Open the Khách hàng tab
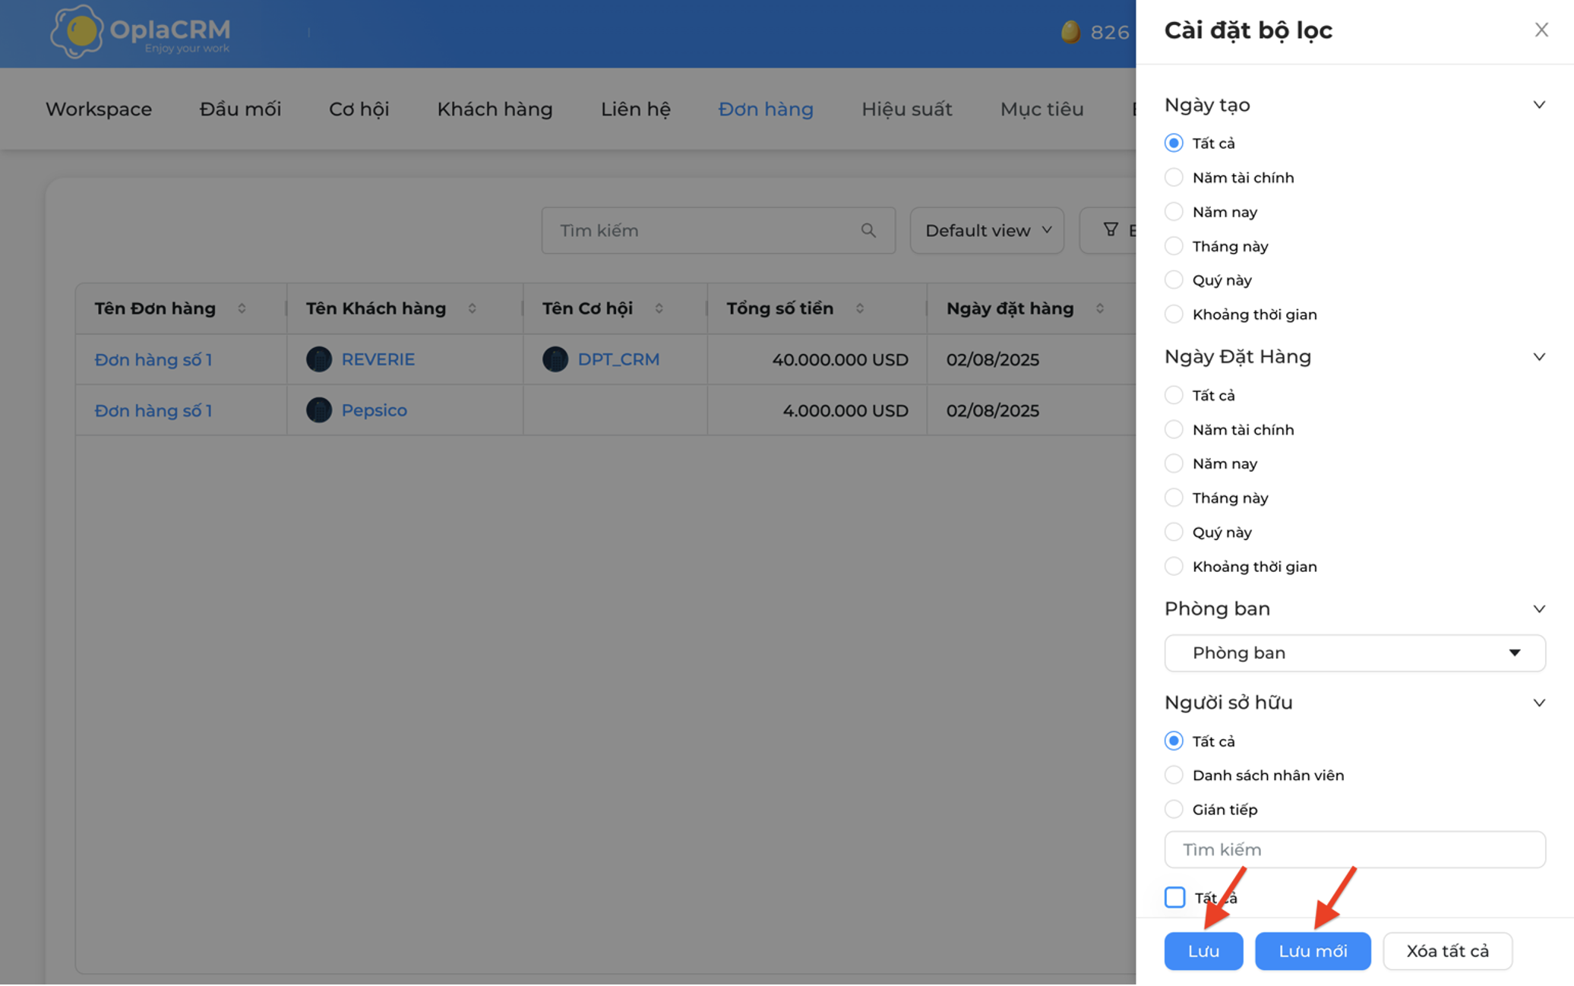The width and height of the screenshot is (1574, 986). point(495,109)
